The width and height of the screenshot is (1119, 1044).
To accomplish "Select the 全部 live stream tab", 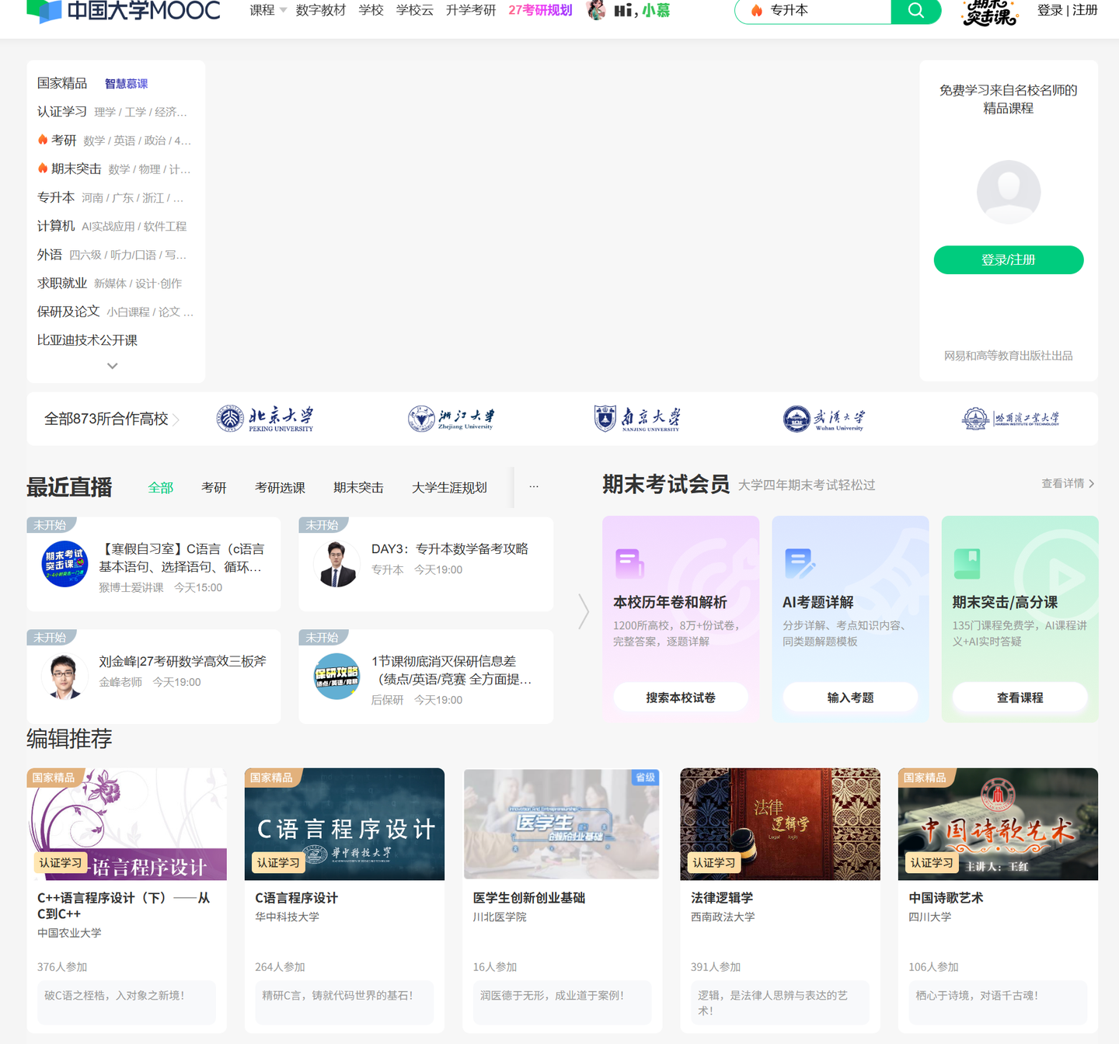I will coord(161,488).
